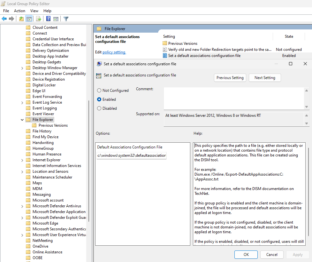Image resolution: width=312 pixels, height=262 pixels.
Task: Select the Previous Versions tree item
Action: pyautogui.click(x=53, y=125)
